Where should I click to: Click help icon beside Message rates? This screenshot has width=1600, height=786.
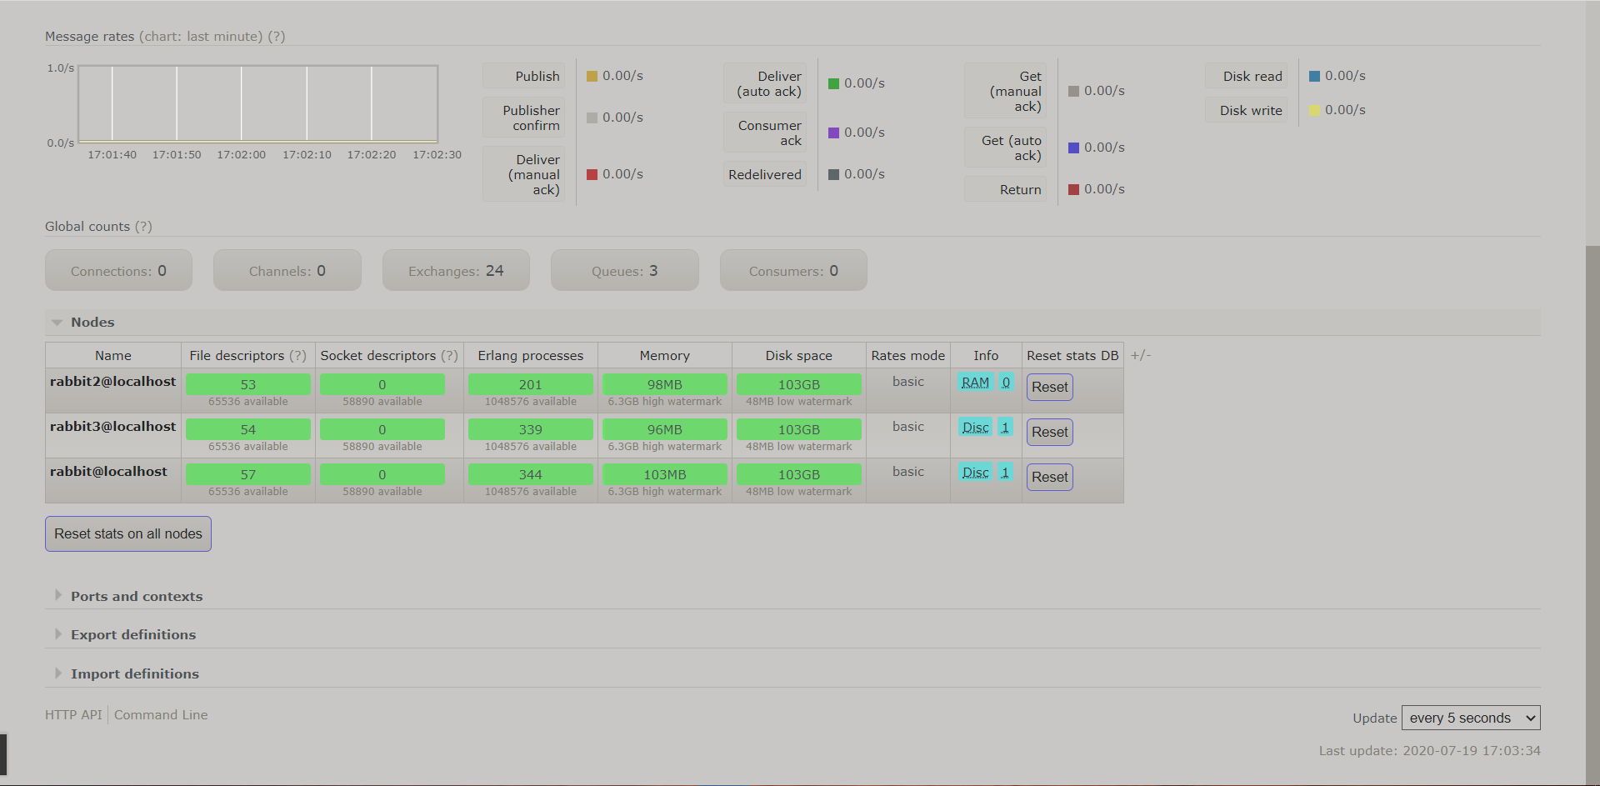[x=277, y=37]
